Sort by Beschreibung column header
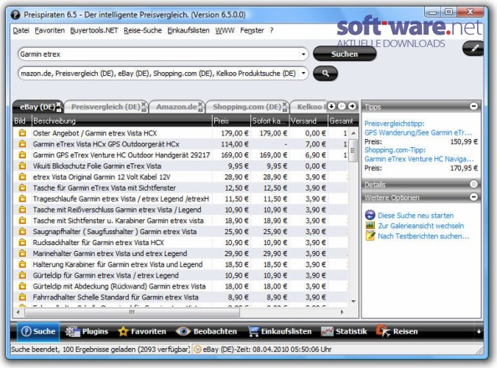The width and height of the screenshot is (497, 368). [x=121, y=121]
